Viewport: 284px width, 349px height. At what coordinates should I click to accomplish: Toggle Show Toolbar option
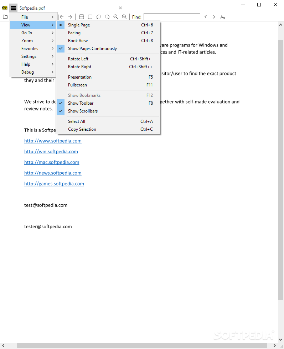coord(108,103)
